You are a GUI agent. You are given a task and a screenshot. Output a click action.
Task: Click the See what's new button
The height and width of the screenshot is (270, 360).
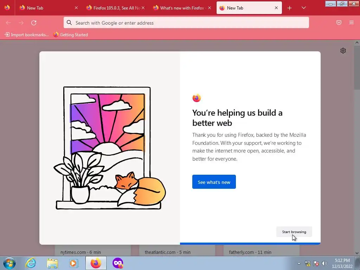coord(214,182)
